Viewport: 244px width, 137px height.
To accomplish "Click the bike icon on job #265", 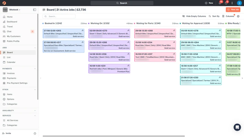I will pyautogui.click(x=82, y=30).
